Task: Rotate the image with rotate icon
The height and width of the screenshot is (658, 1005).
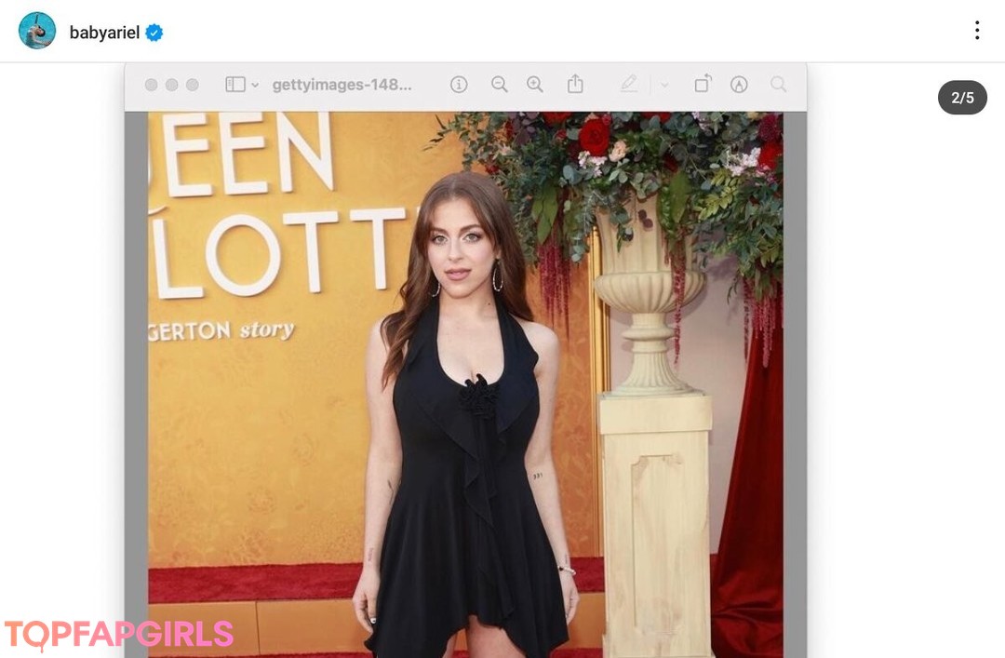Action: tap(703, 85)
